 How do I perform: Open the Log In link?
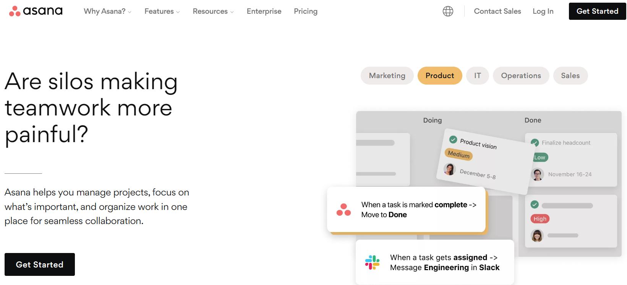[x=543, y=11]
